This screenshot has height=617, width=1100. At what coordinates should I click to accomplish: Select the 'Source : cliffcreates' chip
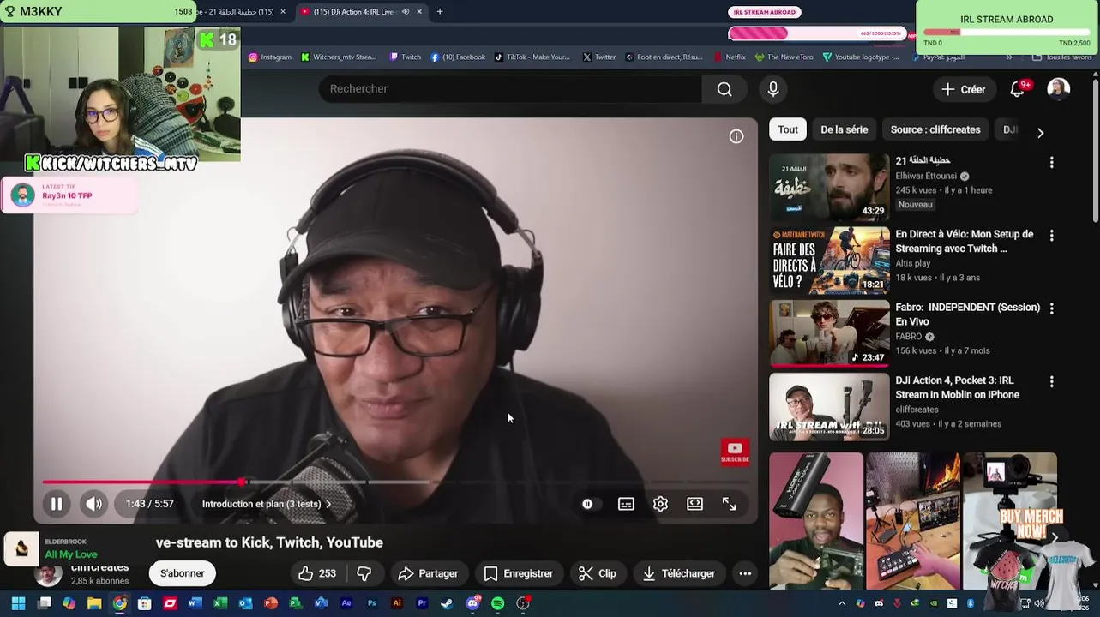(935, 129)
